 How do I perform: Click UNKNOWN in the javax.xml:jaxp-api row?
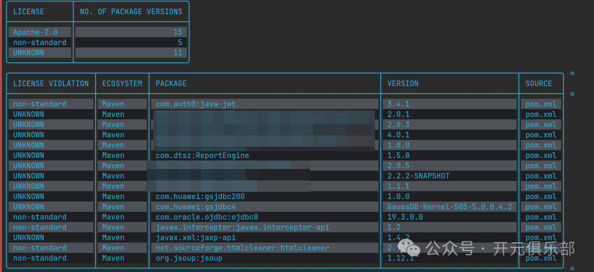29,237
